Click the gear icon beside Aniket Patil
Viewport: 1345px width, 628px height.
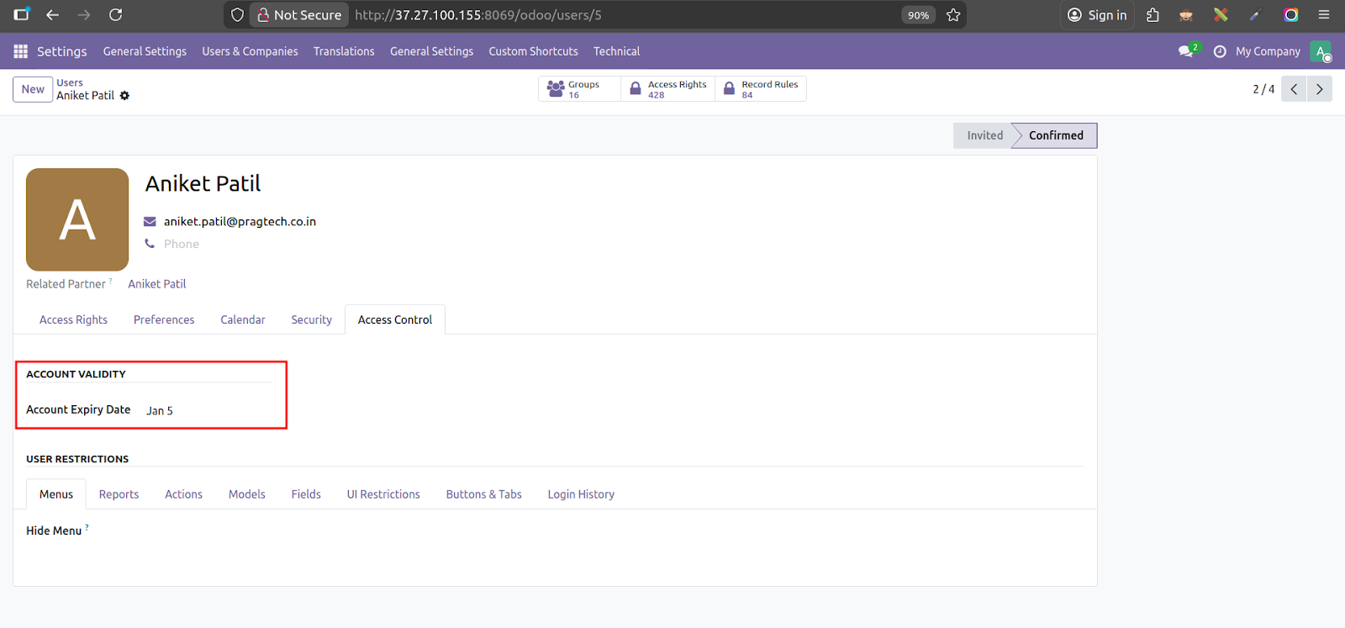tap(124, 96)
